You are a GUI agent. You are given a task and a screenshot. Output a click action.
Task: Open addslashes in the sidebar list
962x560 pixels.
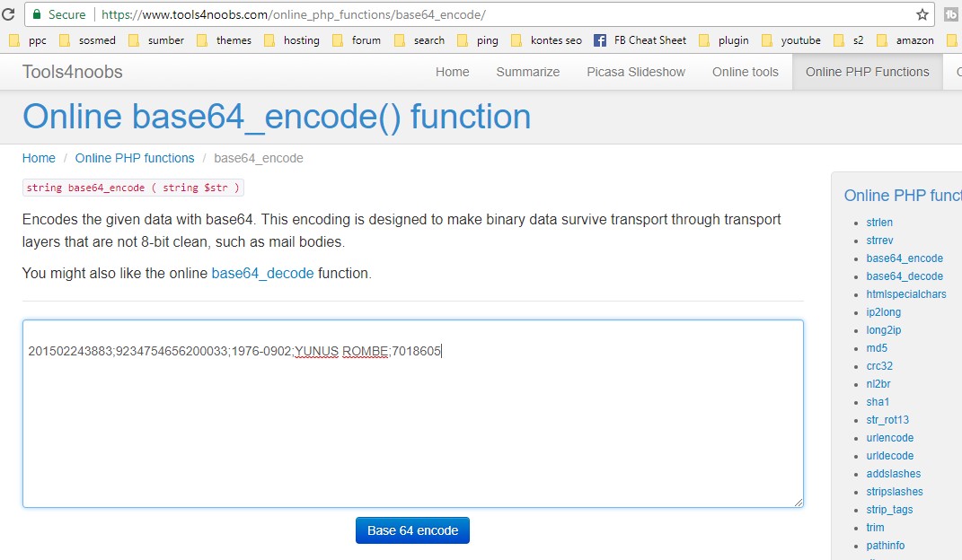893,474
